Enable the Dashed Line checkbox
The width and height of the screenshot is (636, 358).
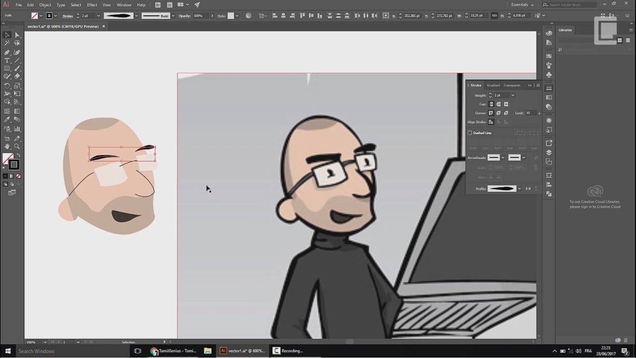[470, 133]
